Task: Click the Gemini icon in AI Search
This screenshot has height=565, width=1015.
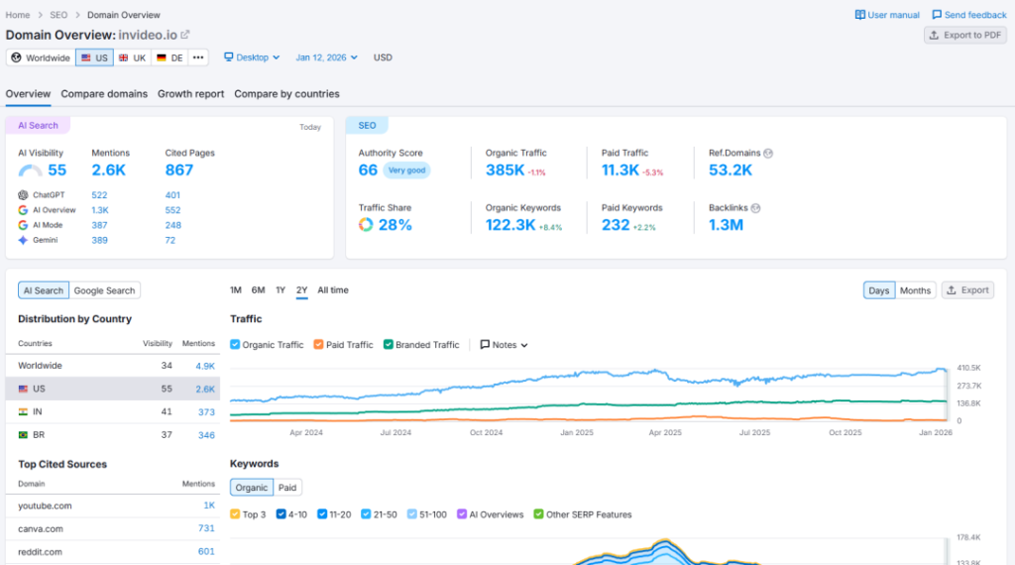Action: [23, 240]
